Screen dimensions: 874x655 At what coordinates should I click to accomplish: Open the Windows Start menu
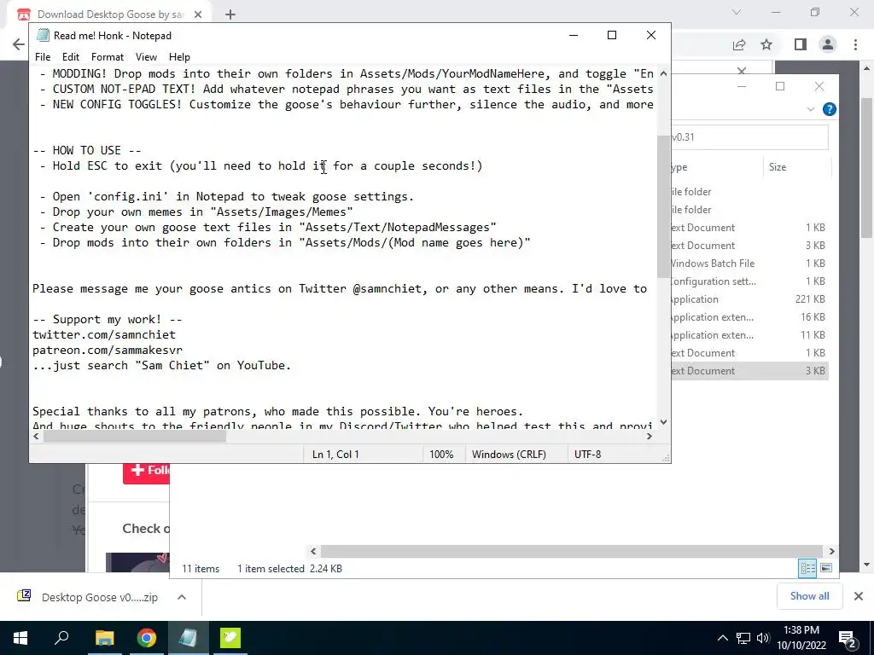coord(20,638)
